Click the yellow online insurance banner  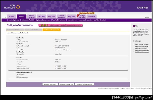[87, 13]
